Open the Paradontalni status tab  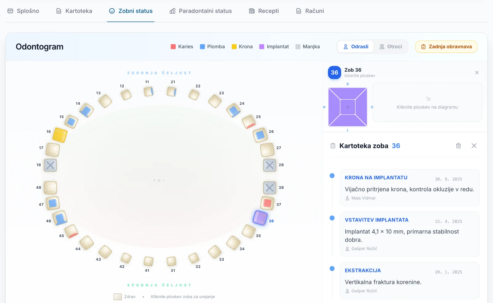tap(201, 11)
